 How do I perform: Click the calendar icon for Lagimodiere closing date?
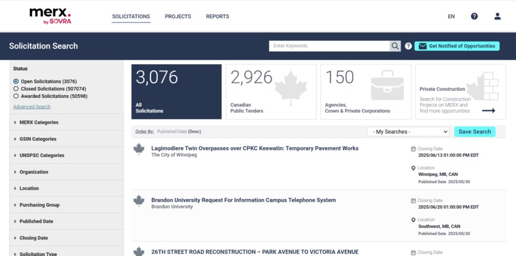click(414, 148)
